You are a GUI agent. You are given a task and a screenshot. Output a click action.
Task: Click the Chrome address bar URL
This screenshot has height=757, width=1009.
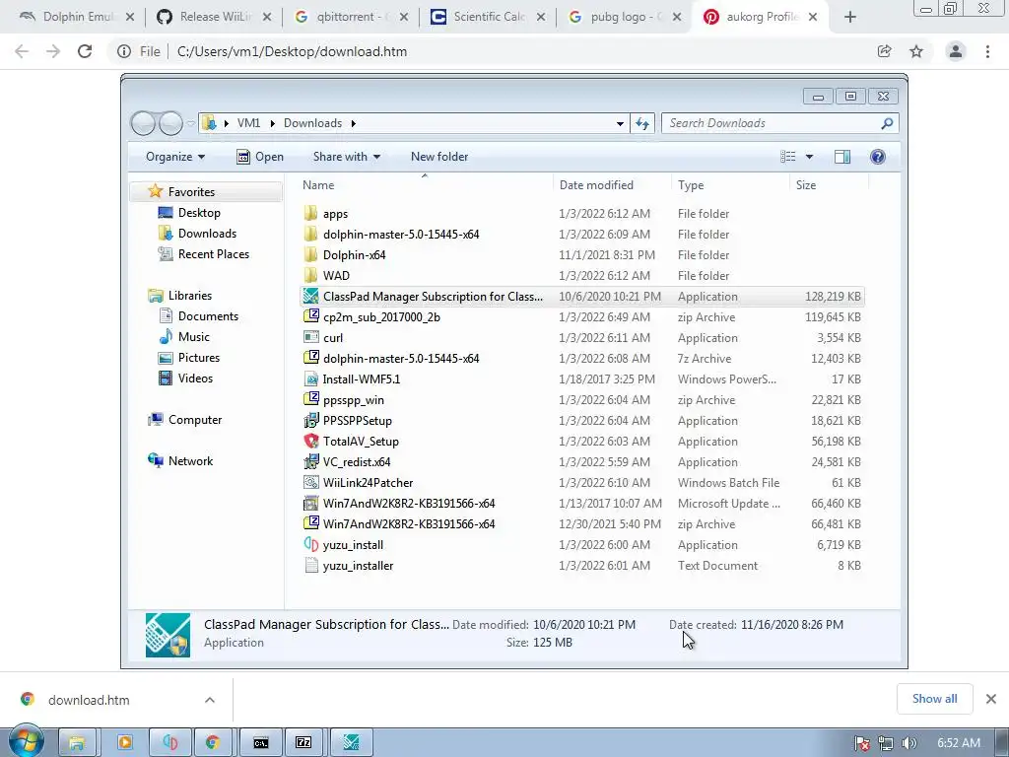coord(292,51)
